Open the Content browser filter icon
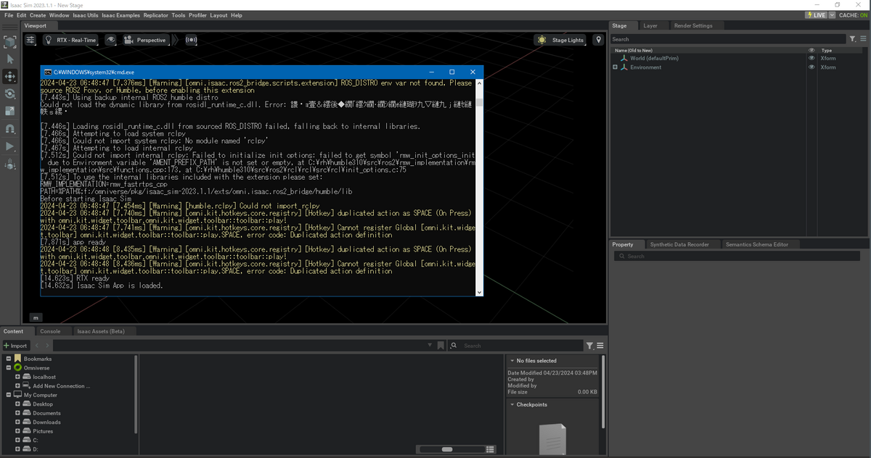This screenshot has height=458, width=871. (589, 346)
